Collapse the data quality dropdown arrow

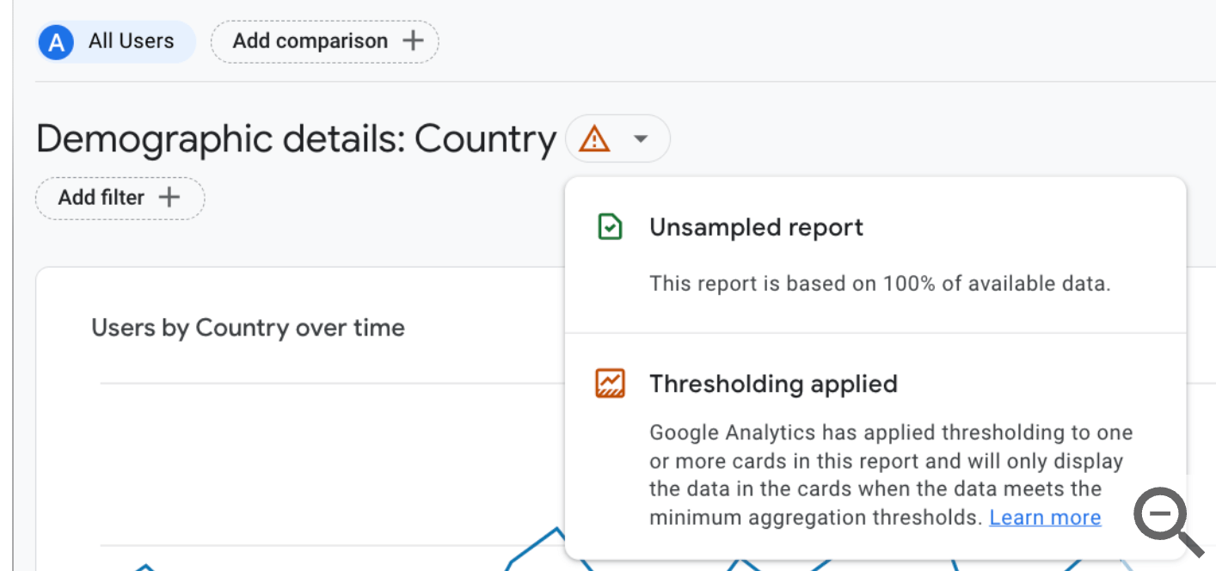(641, 138)
